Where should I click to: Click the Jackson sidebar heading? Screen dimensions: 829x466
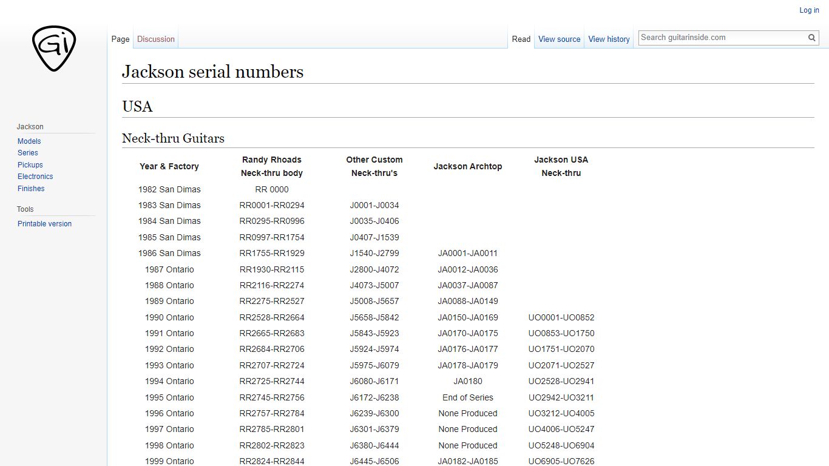coord(30,127)
